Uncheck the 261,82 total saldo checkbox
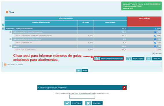The width and height of the screenshot is (164, 106). click(155, 29)
